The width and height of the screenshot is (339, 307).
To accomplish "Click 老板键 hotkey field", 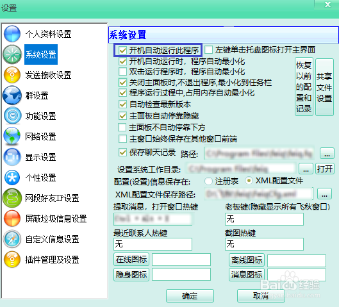I will coord(264,219).
